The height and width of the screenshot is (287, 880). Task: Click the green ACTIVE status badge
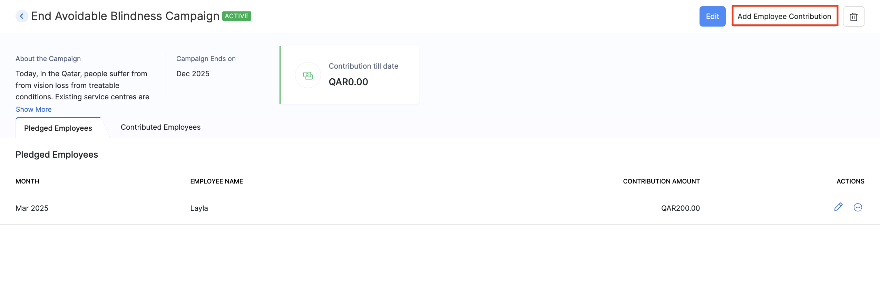pyautogui.click(x=237, y=16)
